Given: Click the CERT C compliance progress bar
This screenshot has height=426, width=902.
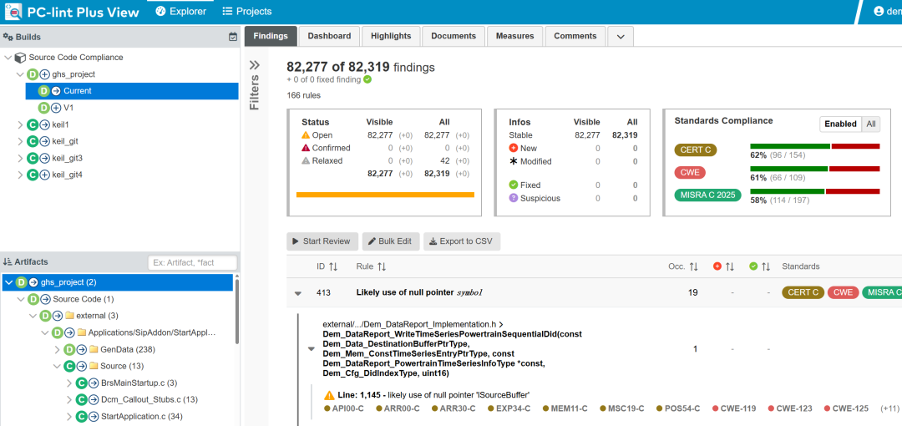Looking at the screenshot, I should point(815,146).
